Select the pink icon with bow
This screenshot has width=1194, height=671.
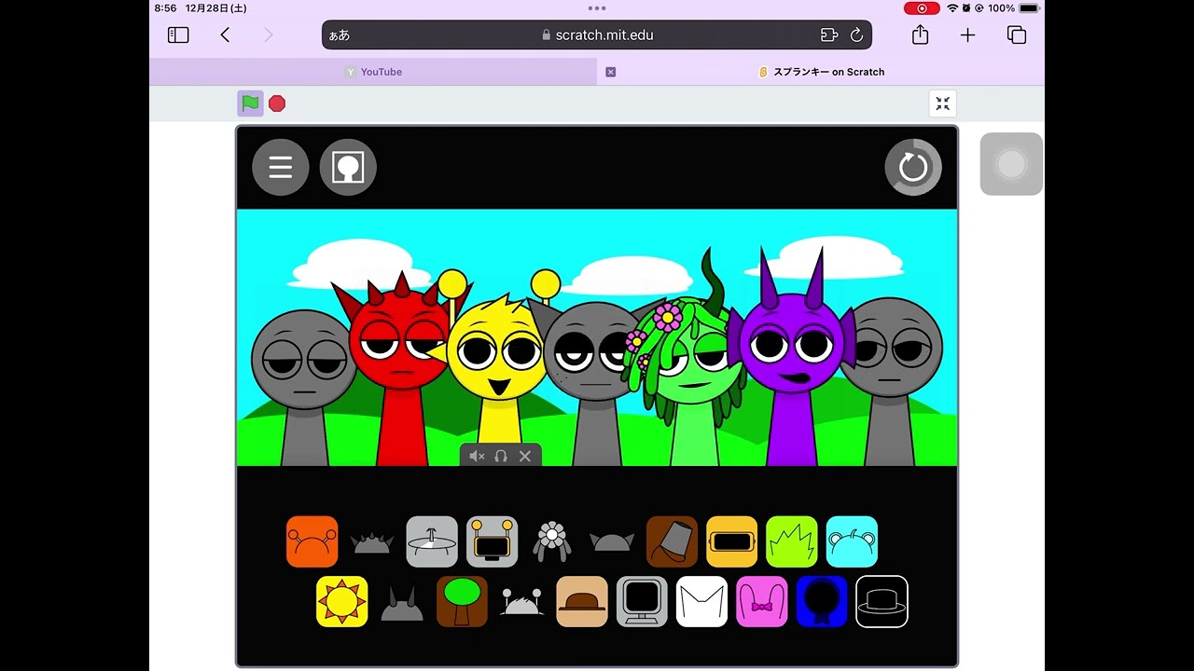pyautogui.click(x=762, y=602)
